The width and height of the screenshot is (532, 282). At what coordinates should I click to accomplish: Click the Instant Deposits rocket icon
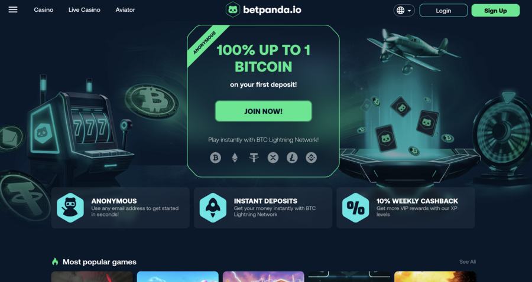click(213, 208)
